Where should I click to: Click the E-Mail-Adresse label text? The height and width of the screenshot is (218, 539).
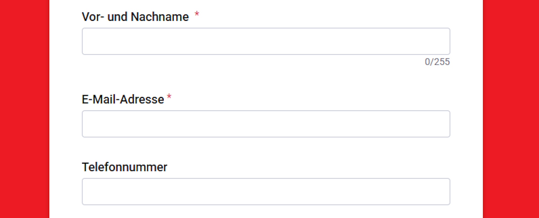point(123,99)
